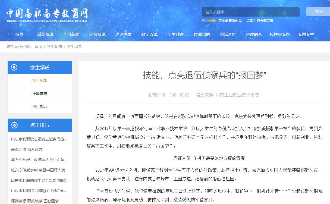
Task: Click the 学生频道 sidebar header icon
Action: click(x=14, y=68)
